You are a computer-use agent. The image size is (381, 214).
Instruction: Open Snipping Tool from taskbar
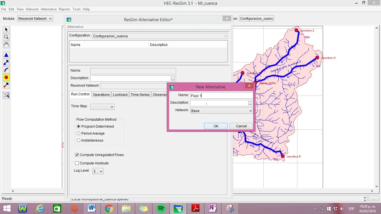click(230, 208)
